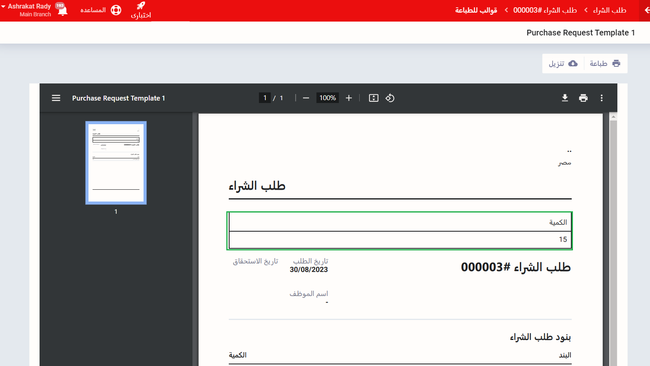Viewport: 650px width, 366px height.
Task: Click the page number input field
Action: pyautogui.click(x=265, y=98)
